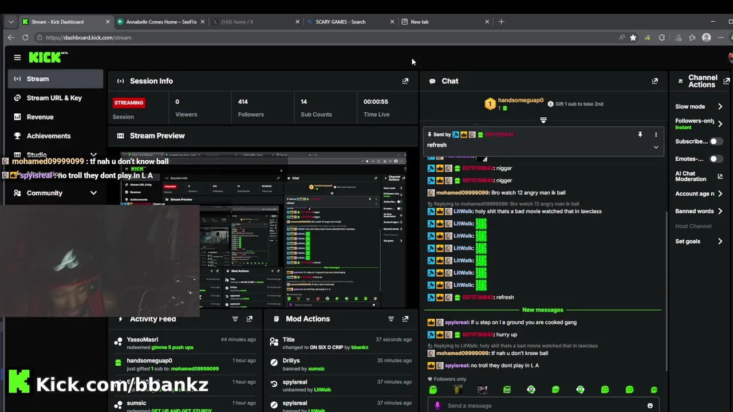733x412 pixels.
Task: Reload the page with browser refresh icon
Action: [x=25, y=38]
